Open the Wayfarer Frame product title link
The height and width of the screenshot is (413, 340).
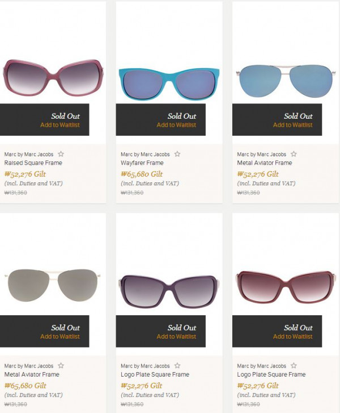(x=142, y=163)
